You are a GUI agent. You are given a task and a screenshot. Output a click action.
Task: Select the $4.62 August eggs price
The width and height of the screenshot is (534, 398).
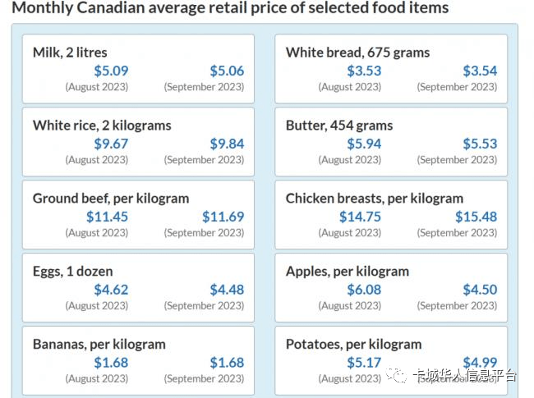point(111,290)
